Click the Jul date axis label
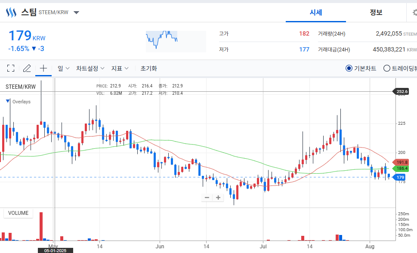Viewport: 417px width, 253px height. pos(263,247)
